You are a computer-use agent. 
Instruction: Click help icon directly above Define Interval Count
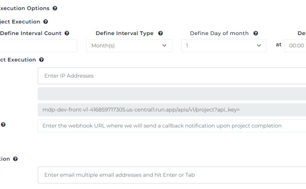coord(45,22)
